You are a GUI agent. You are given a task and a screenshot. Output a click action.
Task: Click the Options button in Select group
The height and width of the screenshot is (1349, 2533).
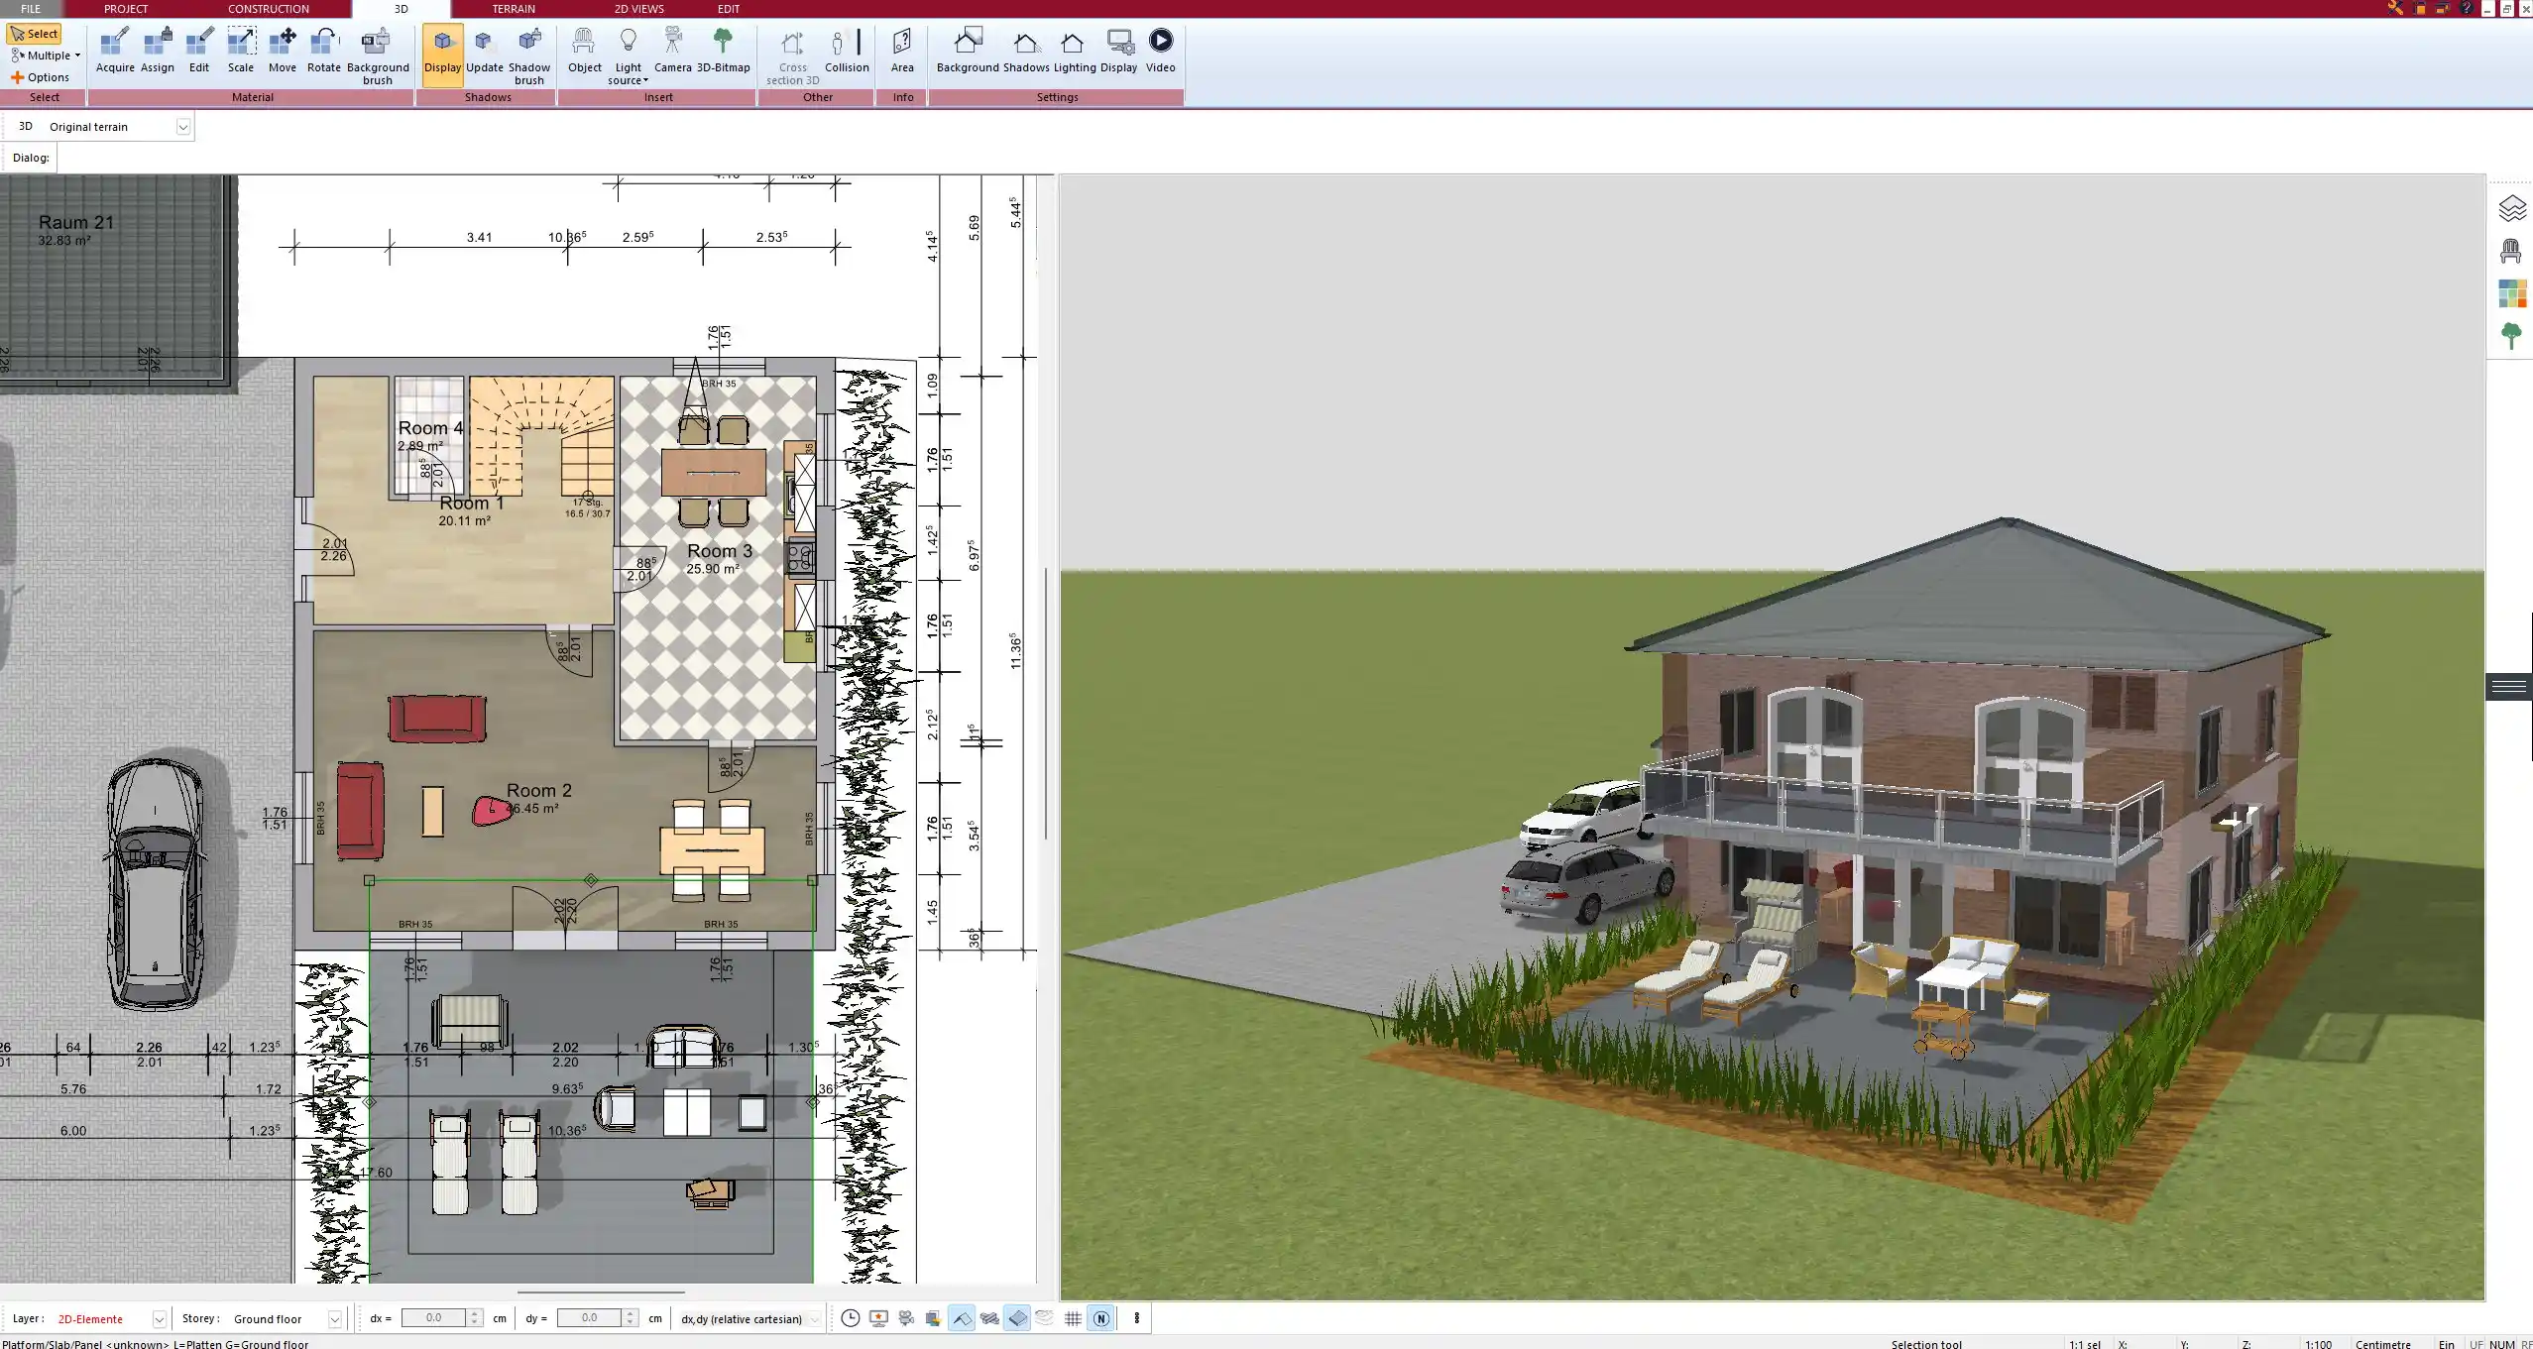(40, 77)
